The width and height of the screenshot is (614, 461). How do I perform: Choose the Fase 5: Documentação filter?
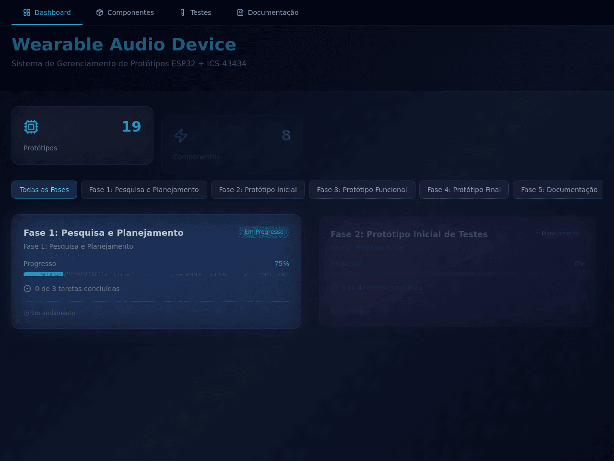point(558,190)
